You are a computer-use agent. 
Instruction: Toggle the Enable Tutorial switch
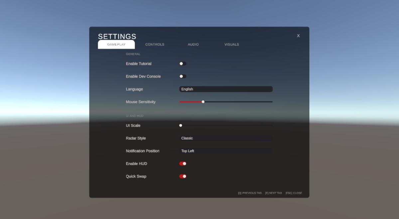tap(183, 64)
